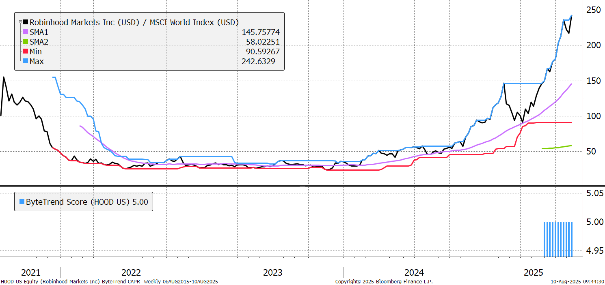Click the 2021 year label on time axis

tap(31, 272)
